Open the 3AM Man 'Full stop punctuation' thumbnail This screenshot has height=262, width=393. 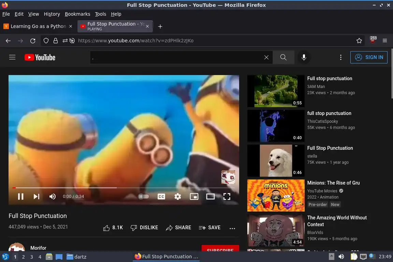pos(276,91)
